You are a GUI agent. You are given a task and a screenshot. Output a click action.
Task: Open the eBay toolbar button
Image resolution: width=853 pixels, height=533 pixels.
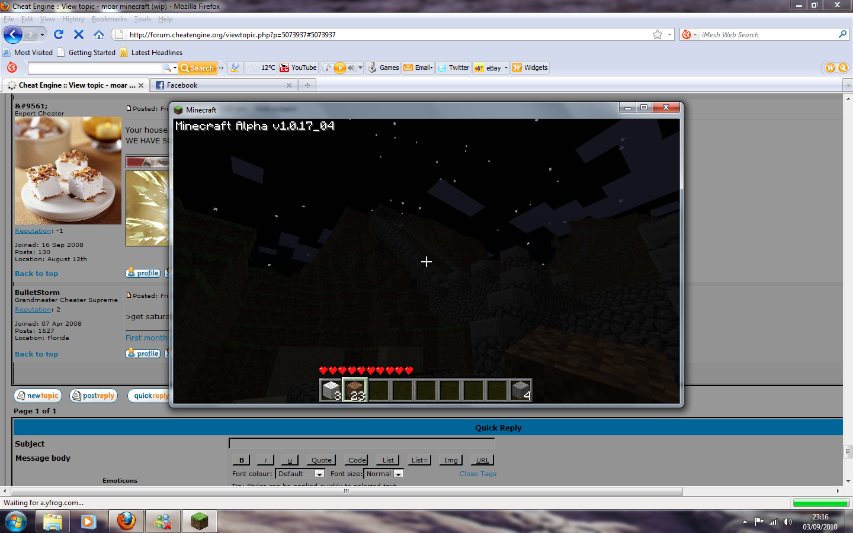[x=488, y=68]
